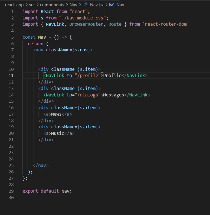Click the s.nav expression on line 7
Screen dimensions: 210x215
81,50
